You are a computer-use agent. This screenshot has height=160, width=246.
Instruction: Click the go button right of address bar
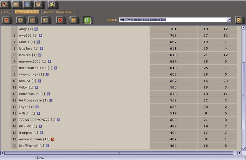(239, 20)
